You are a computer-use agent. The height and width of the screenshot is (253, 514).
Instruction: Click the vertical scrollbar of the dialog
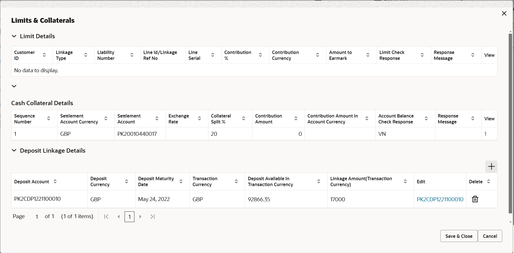coord(510,124)
